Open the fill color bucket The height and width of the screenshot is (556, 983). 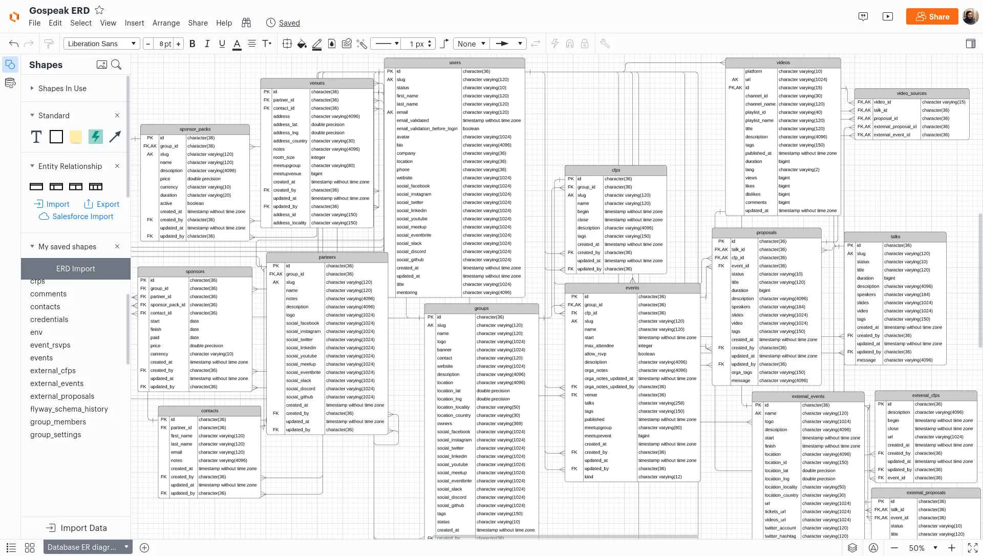click(302, 44)
